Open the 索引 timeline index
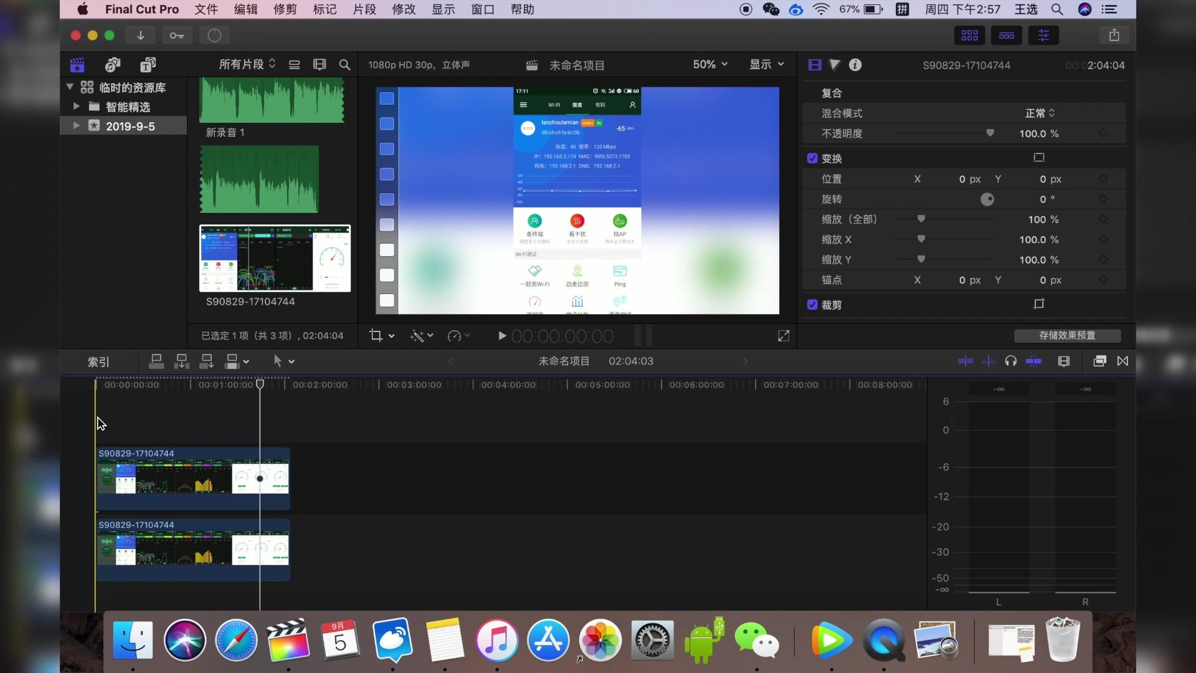 [98, 362]
